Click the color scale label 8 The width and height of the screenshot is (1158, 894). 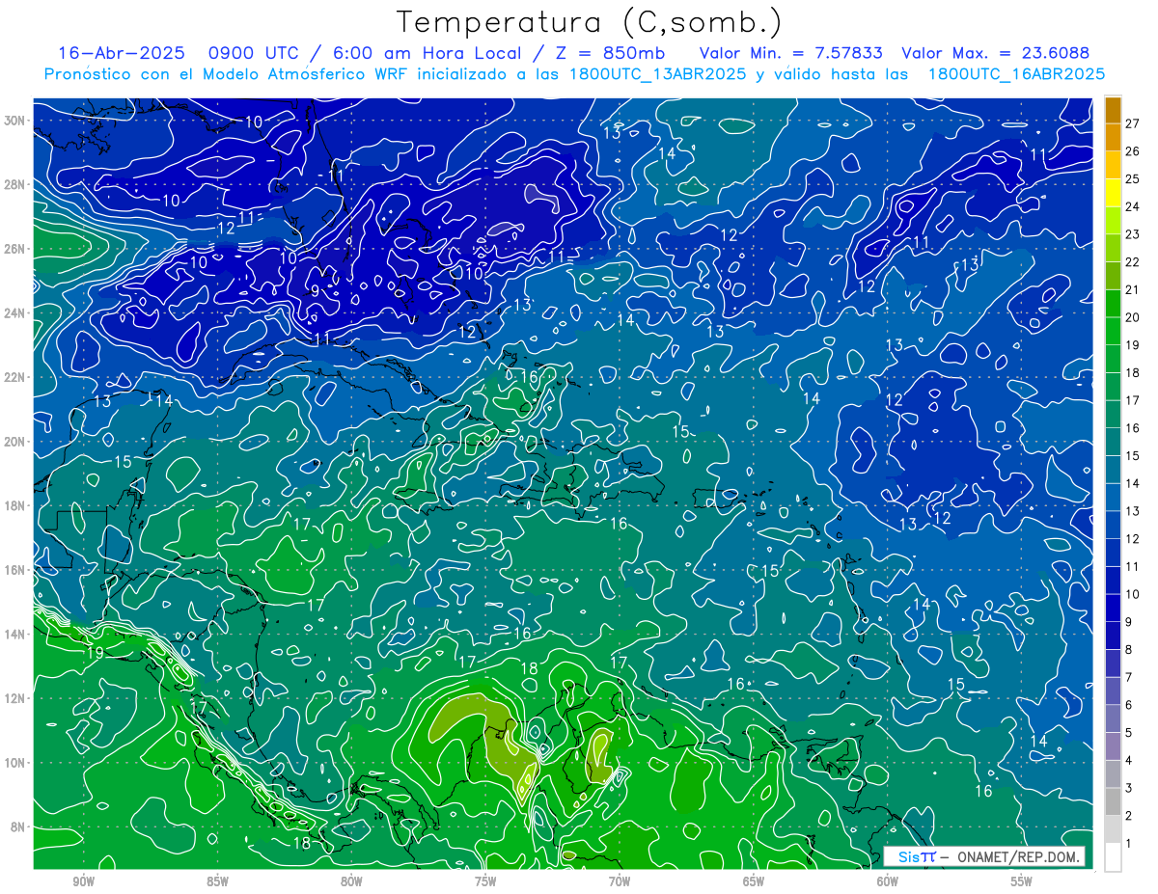click(x=1129, y=649)
